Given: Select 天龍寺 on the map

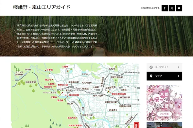Looking at the screenshot, I should [x=54, y=97].
